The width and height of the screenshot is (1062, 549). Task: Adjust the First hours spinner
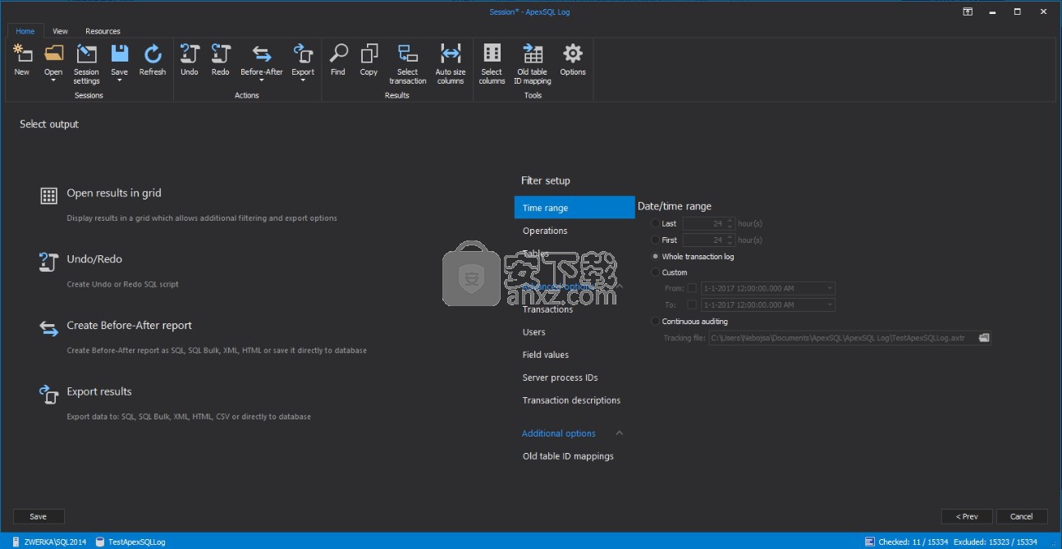[x=730, y=240]
